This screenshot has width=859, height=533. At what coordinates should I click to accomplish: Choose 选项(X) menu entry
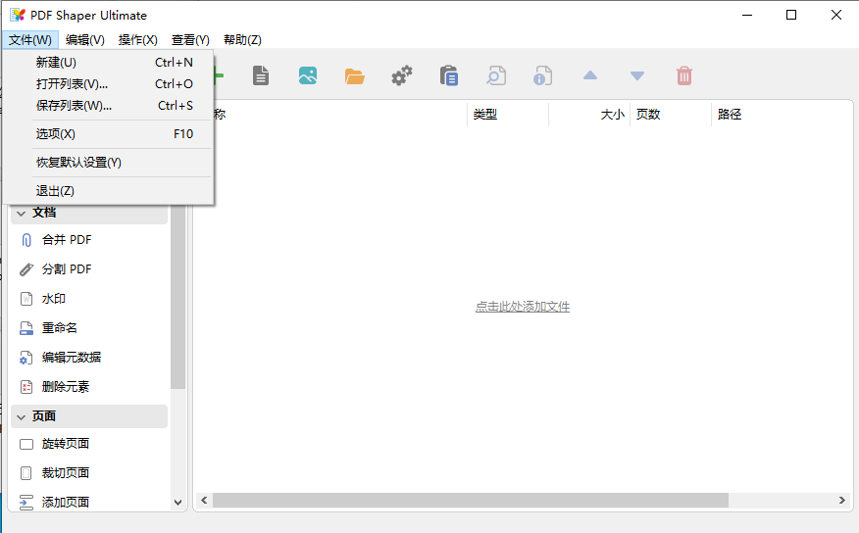pyautogui.click(x=109, y=134)
